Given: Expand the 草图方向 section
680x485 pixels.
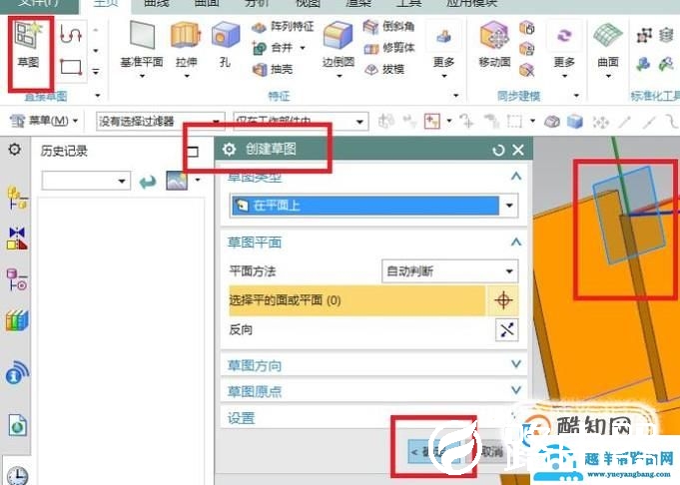Looking at the screenshot, I should (x=516, y=364).
